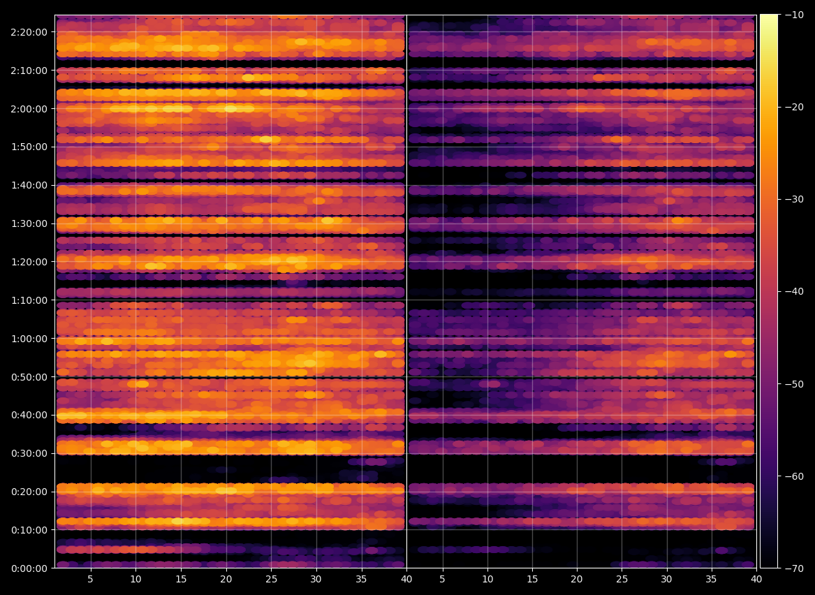Click x-axis tick 20 under the right heatmap
The width and height of the screenshot is (815, 595).
pos(577,579)
